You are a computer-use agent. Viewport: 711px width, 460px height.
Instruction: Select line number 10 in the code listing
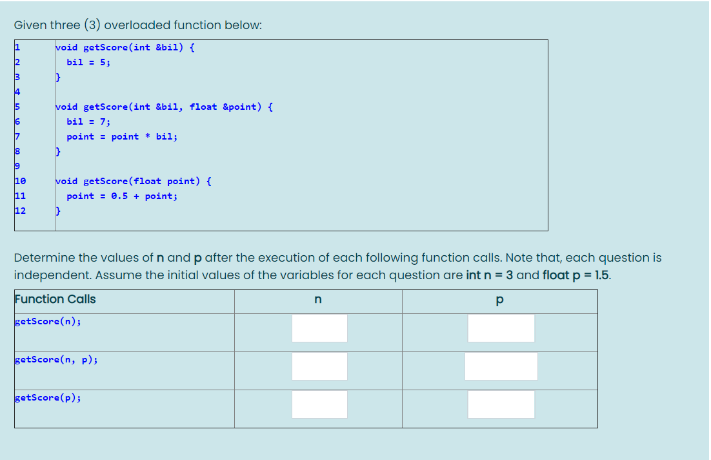(19, 181)
